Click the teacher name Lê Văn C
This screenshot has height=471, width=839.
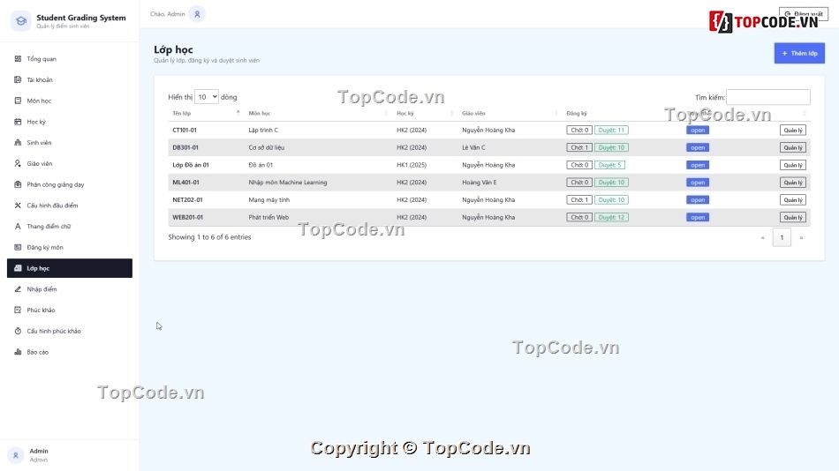tap(473, 147)
